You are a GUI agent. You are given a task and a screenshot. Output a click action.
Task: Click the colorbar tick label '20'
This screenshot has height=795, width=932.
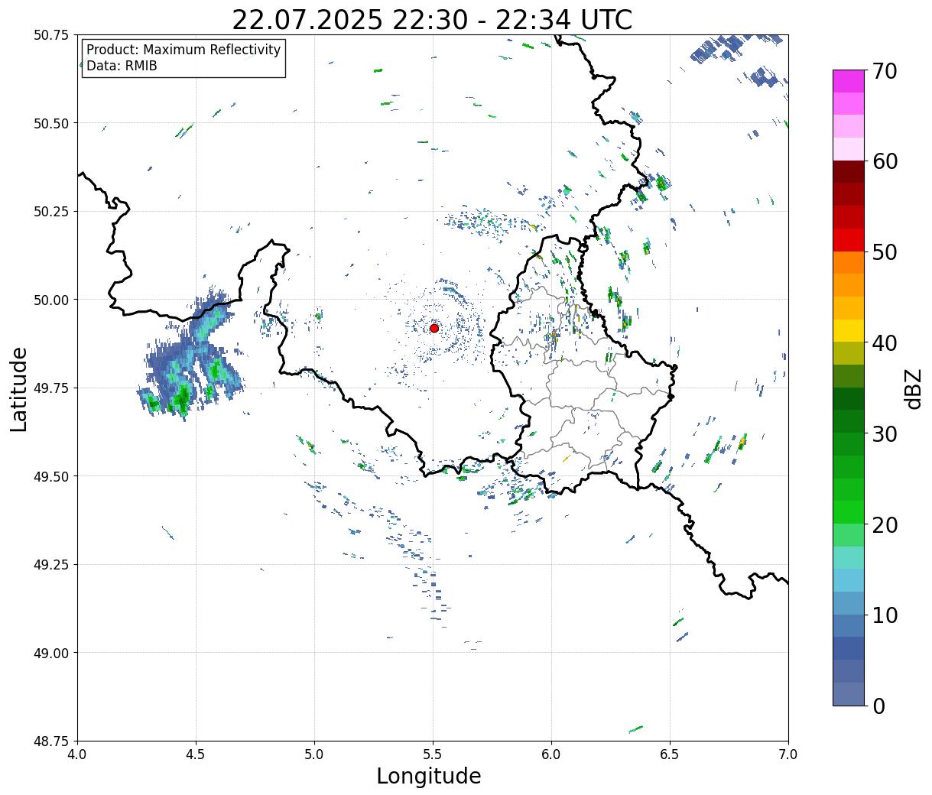coord(884,524)
